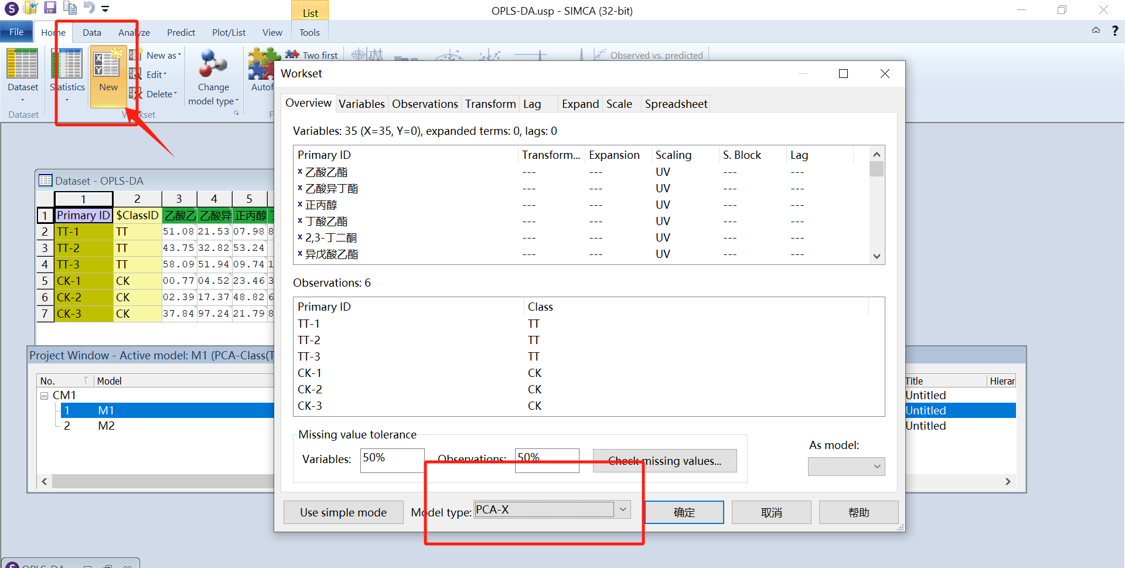The width and height of the screenshot is (1125, 568).
Task: Click the Save icon in quick access toolbar
Action: click(x=50, y=8)
